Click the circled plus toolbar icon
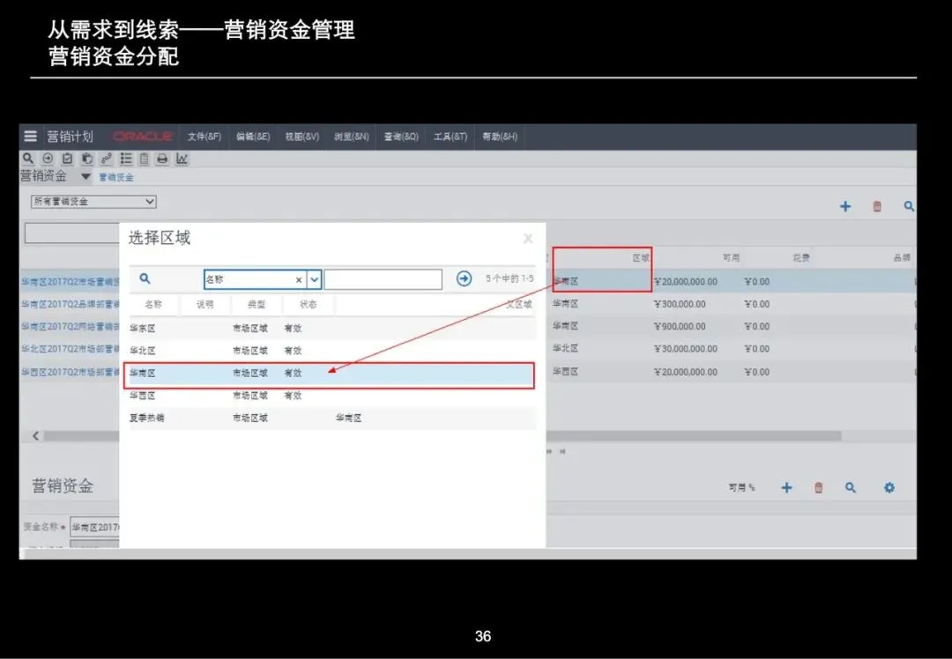This screenshot has width=952, height=659. [x=48, y=159]
